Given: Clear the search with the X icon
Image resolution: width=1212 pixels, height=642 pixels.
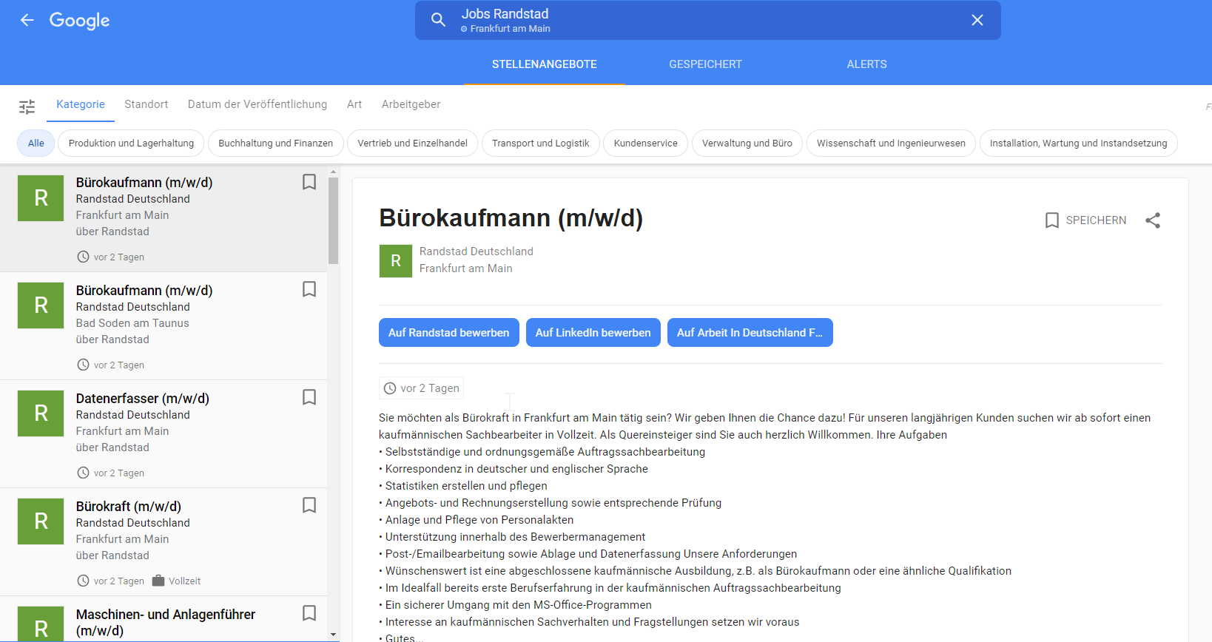Looking at the screenshot, I should pos(977,20).
